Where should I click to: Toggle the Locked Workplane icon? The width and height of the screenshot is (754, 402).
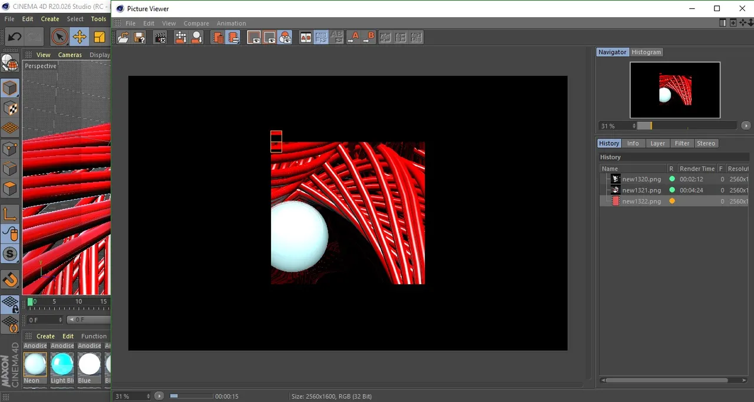click(x=10, y=304)
